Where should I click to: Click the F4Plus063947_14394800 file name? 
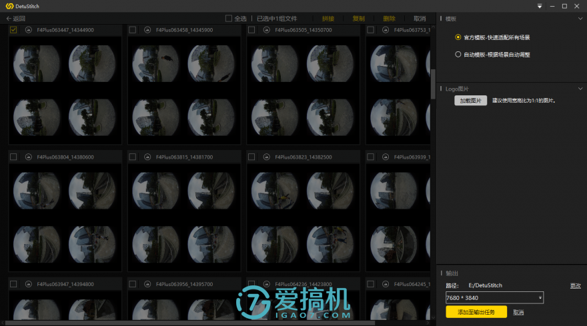pyautogui.click(x=65, y=284)
